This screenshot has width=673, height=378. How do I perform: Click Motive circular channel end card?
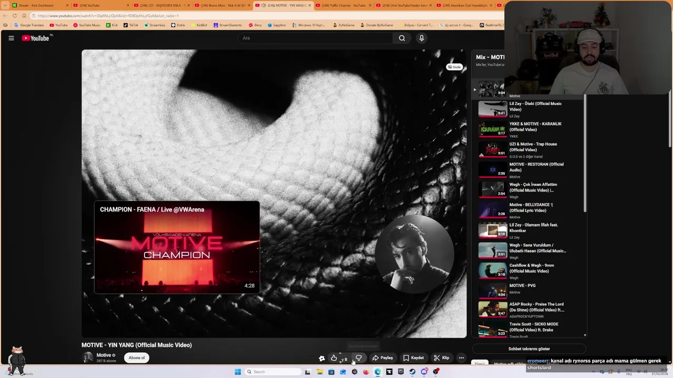click(414, 254)
